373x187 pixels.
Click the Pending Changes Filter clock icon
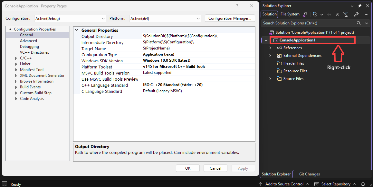(x=315, y=14)
